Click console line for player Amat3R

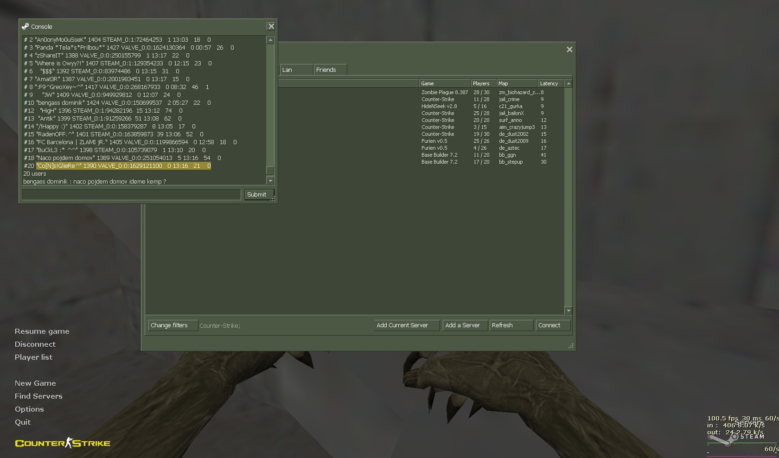pos(107,79)
